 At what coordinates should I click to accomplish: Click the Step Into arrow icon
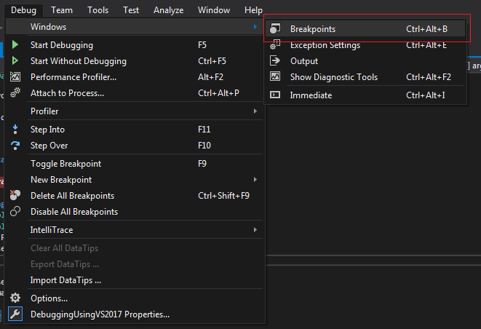15,130
